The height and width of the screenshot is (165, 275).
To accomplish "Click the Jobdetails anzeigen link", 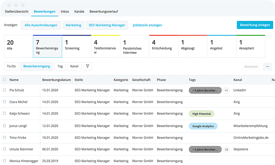I will 147,25.
